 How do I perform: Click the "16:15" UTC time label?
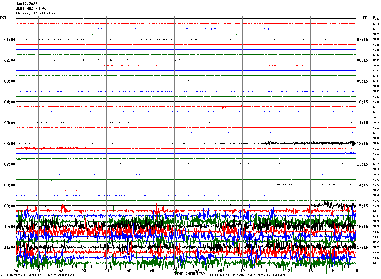362,227
